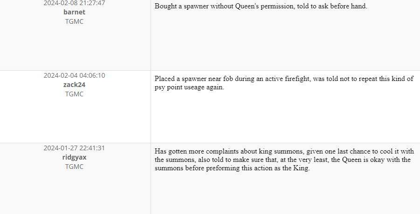Click timestamp 2024-01-27 22:41:31
Viewport: 420px width, 214px height.
tap(75, 148)
